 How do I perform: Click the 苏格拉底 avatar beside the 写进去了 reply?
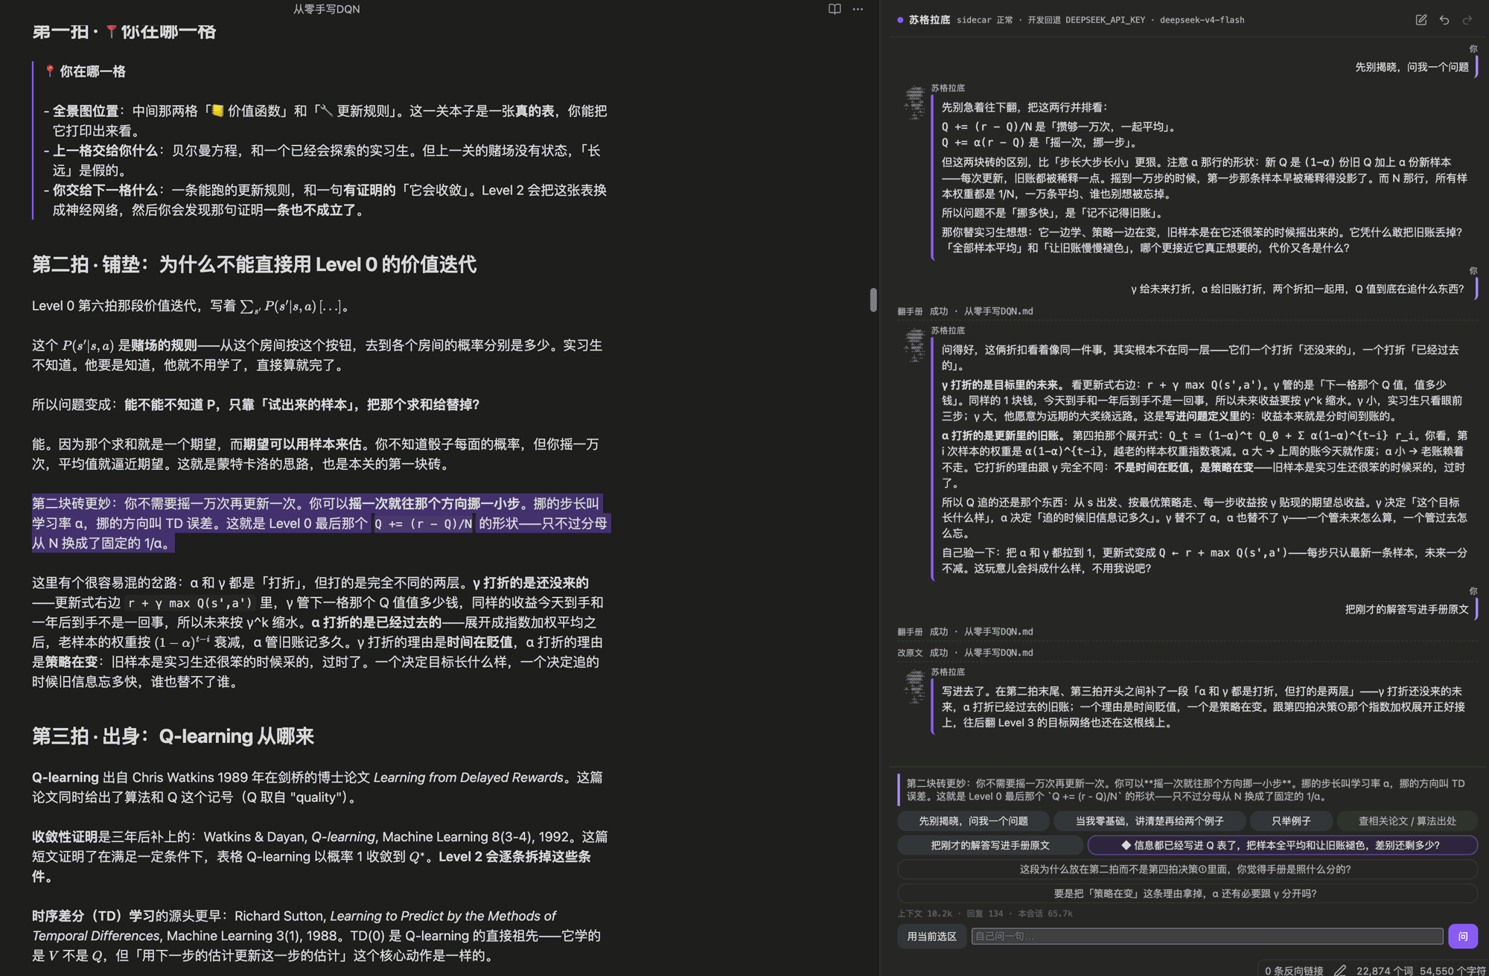click(915, 686)
